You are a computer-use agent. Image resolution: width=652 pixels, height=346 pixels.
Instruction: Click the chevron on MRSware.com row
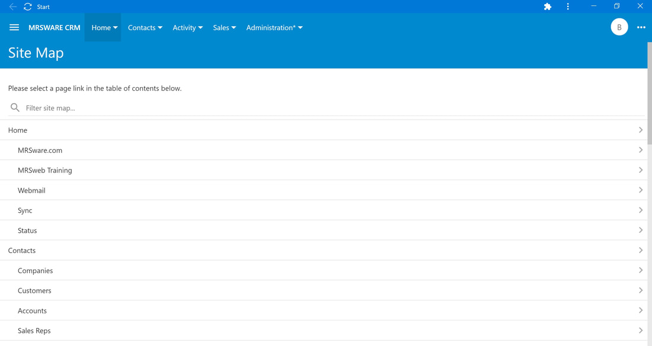(x=640, y=150)
